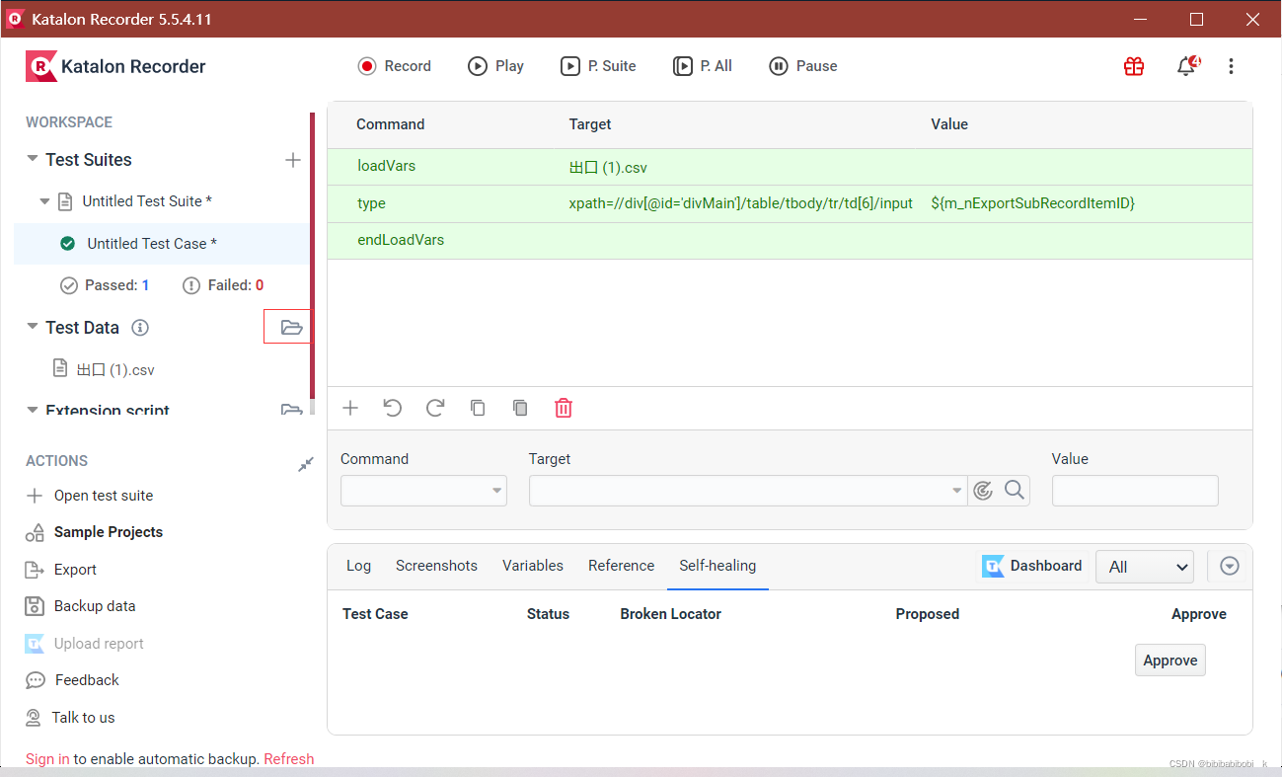Collapse the bottom panel with circle arrow

[1230, 566]
